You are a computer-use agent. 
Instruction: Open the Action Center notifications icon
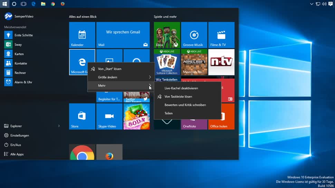pos(331,4)
